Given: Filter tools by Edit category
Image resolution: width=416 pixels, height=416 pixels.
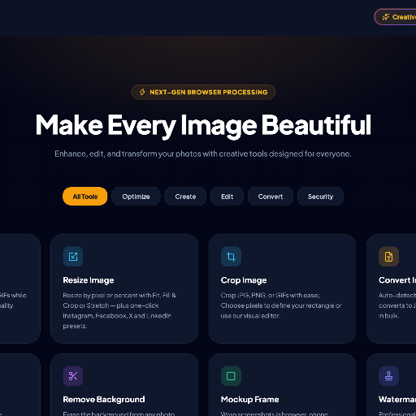Looking at the screenshot, I should click(227, 197).
